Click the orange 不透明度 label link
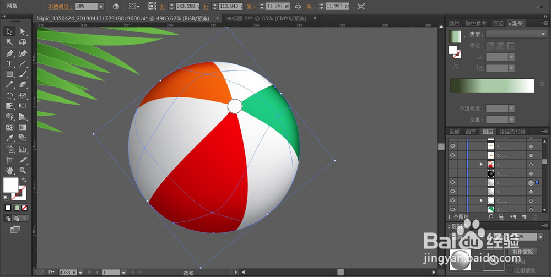The height and width of the screenshot is (277, 551). (60, 6)
